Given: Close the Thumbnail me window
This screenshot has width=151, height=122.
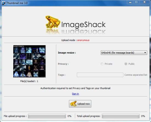Looking at the screenshot, I should click(x=144, y=2).
